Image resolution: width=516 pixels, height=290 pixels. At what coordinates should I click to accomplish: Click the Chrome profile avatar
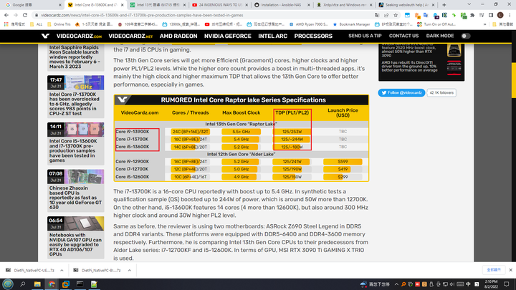pos(500,15)
